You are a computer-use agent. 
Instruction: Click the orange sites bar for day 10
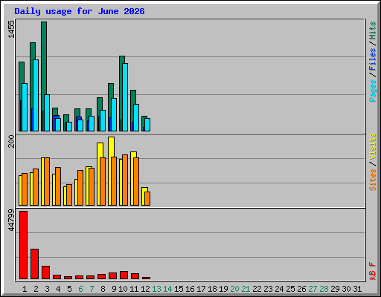pos(125,180)
